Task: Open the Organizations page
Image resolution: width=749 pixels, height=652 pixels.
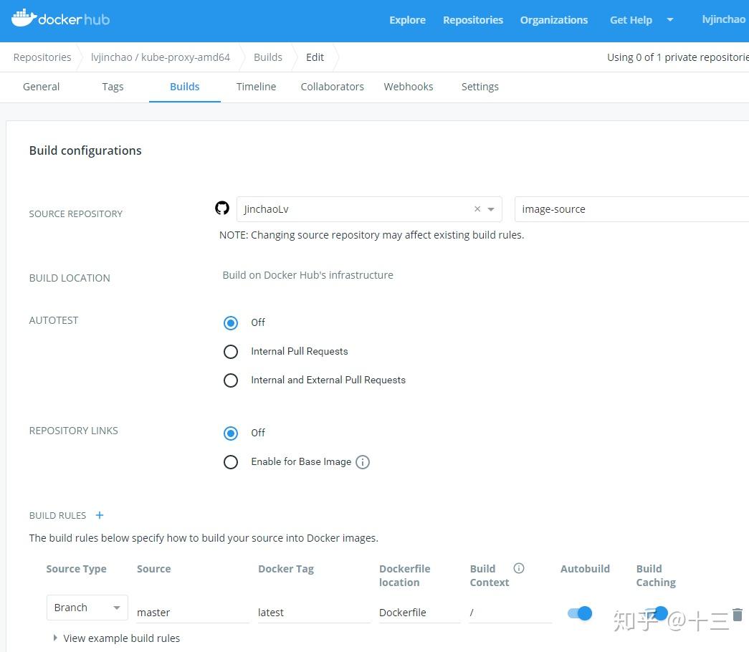Action: pyautogui.click(x=553, y=19)
